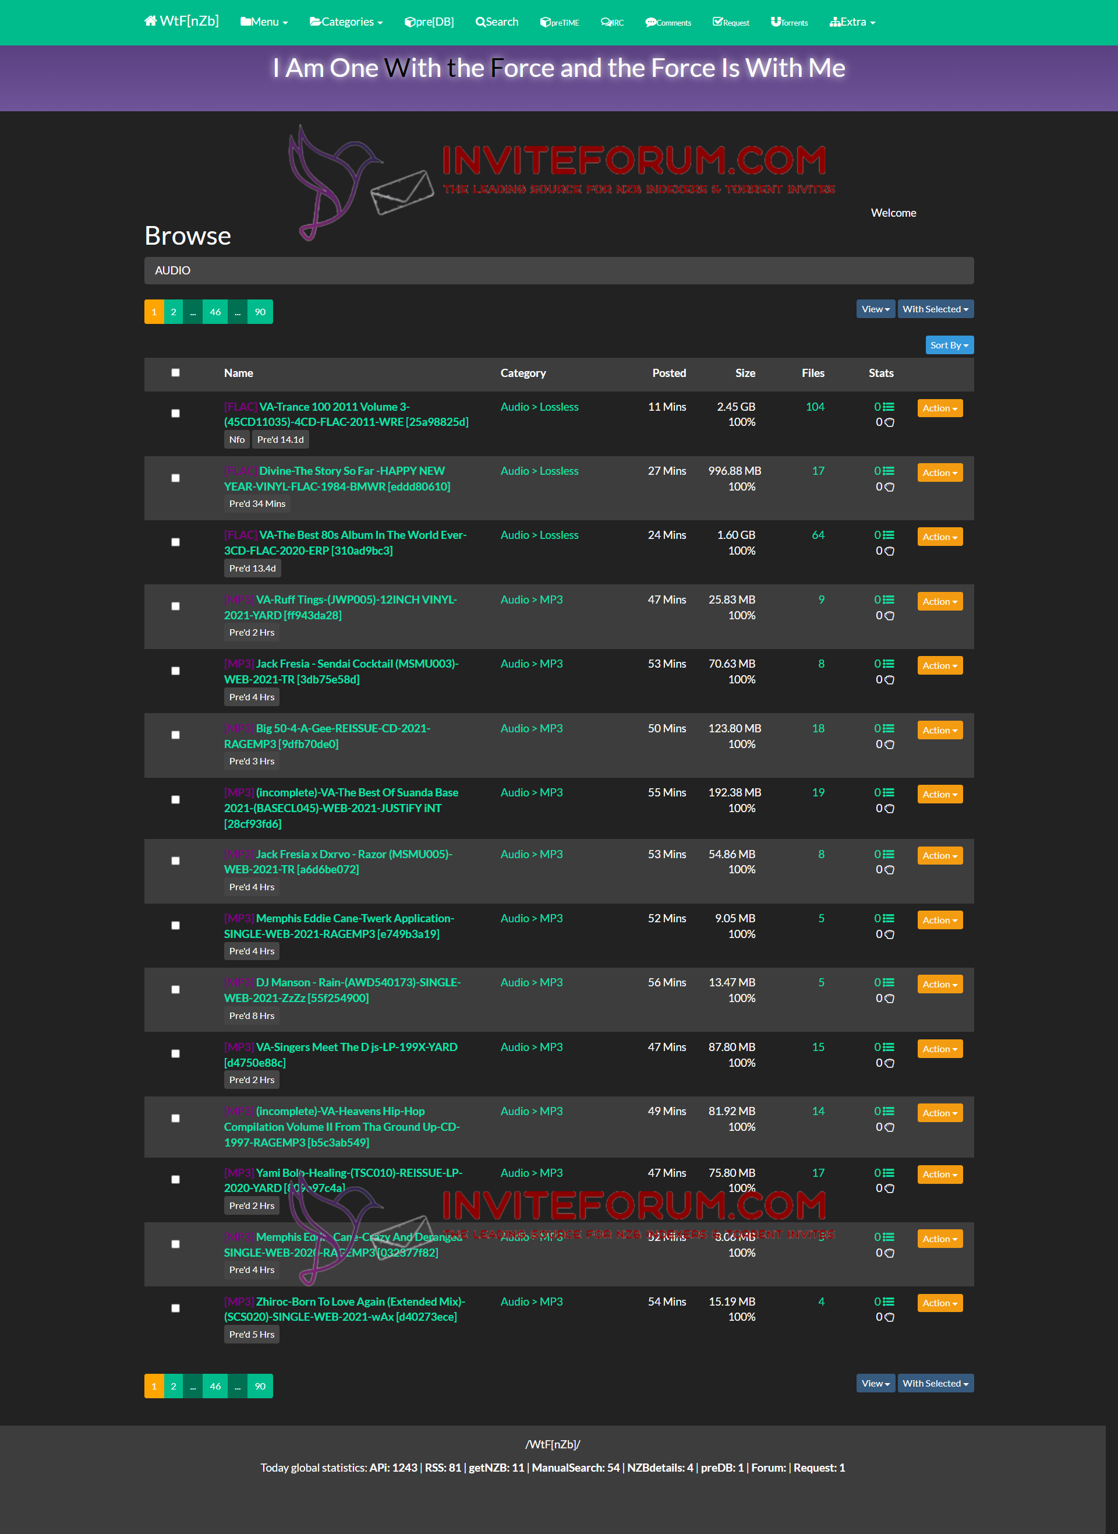
Task: Go to page 46 in bottom pagination
Action: point(215,1387)
